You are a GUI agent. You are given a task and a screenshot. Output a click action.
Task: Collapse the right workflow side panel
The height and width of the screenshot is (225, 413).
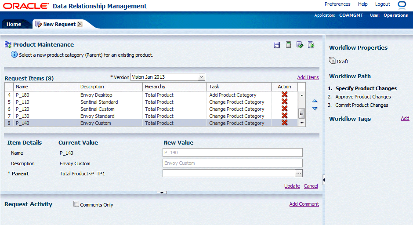[324, 179]
